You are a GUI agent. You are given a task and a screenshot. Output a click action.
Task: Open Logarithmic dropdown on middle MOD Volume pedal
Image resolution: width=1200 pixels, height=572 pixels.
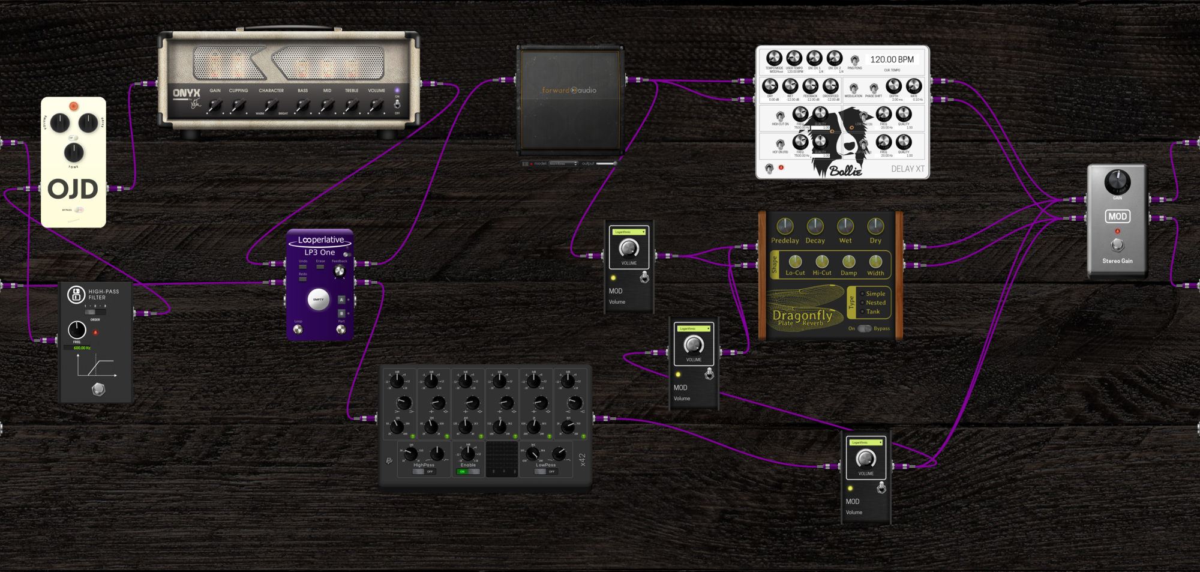click(694, 328)
